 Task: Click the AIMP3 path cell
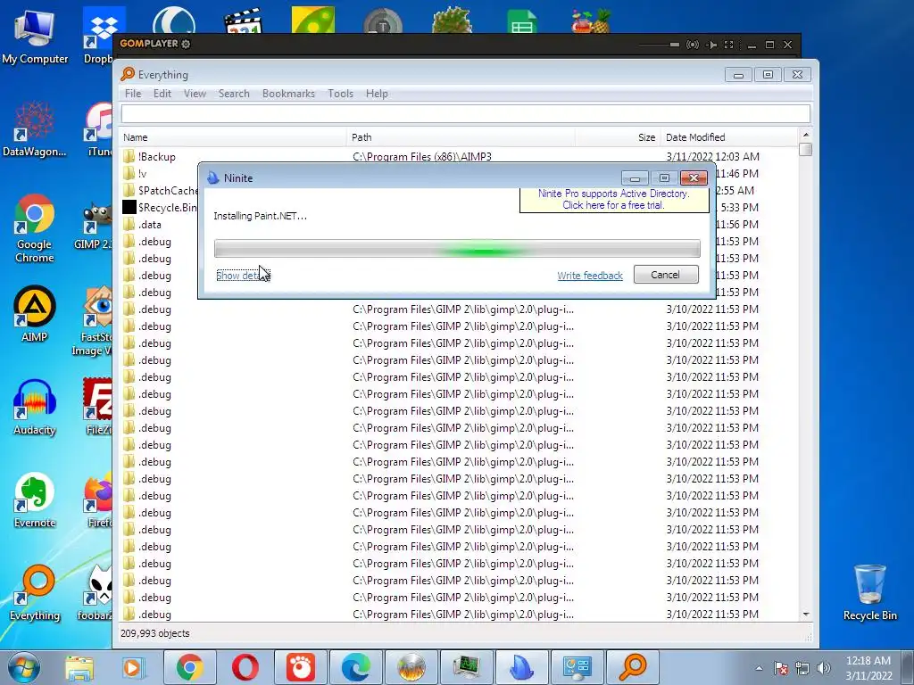(422, 157)
